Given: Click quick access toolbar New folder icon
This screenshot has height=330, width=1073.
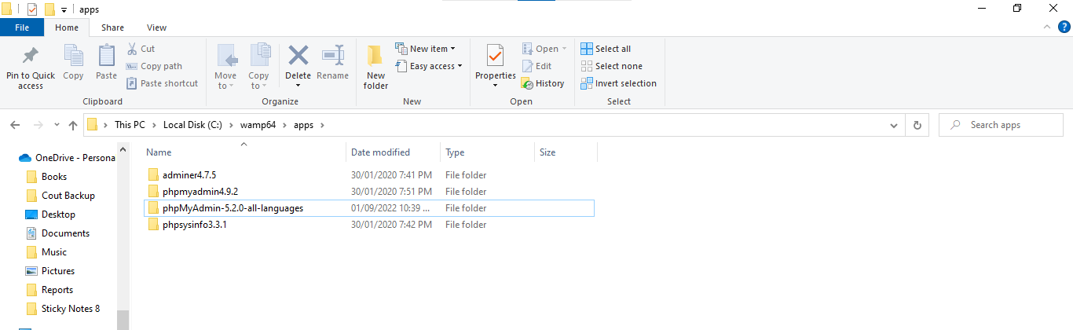Looking at the screenshot, I should tap(49, 9).
